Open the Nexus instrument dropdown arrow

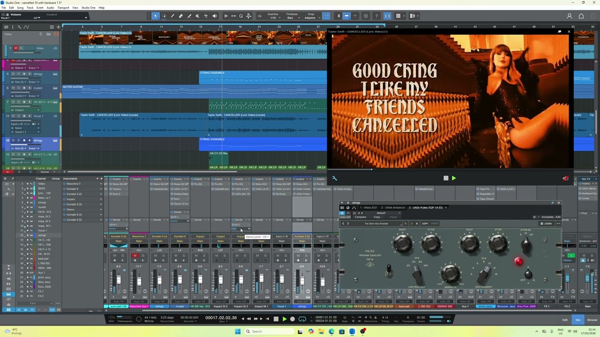click(100, 209)
